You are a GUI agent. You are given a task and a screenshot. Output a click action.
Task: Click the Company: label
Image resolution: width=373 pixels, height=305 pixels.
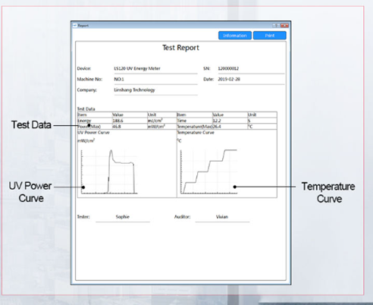[x=87, y=90]
